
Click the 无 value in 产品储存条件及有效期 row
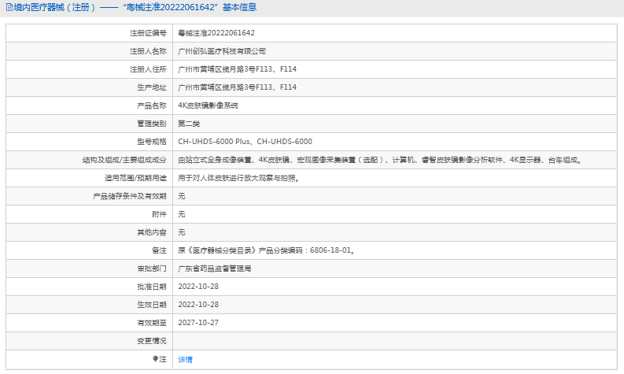click(182, 196)
